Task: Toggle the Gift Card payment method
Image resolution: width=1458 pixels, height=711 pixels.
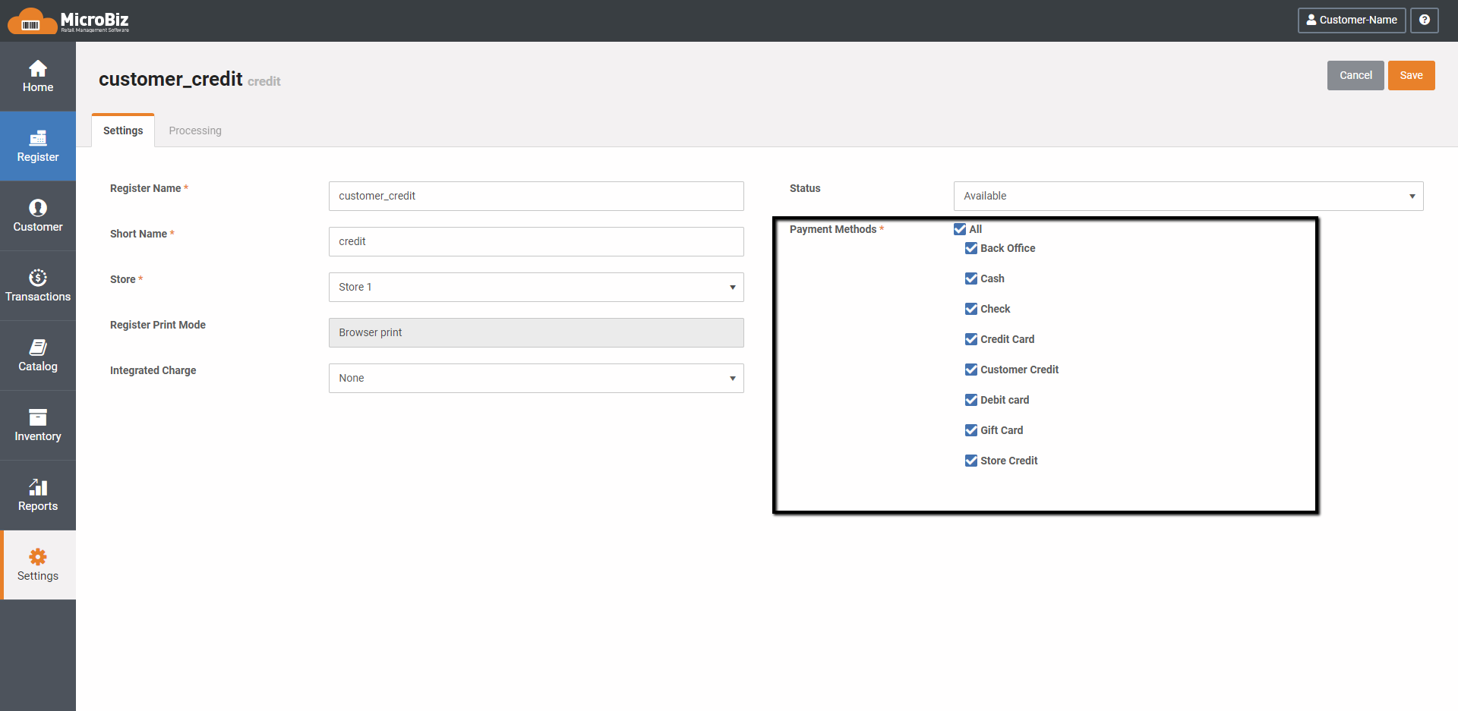Action: (x=971, y=430)
